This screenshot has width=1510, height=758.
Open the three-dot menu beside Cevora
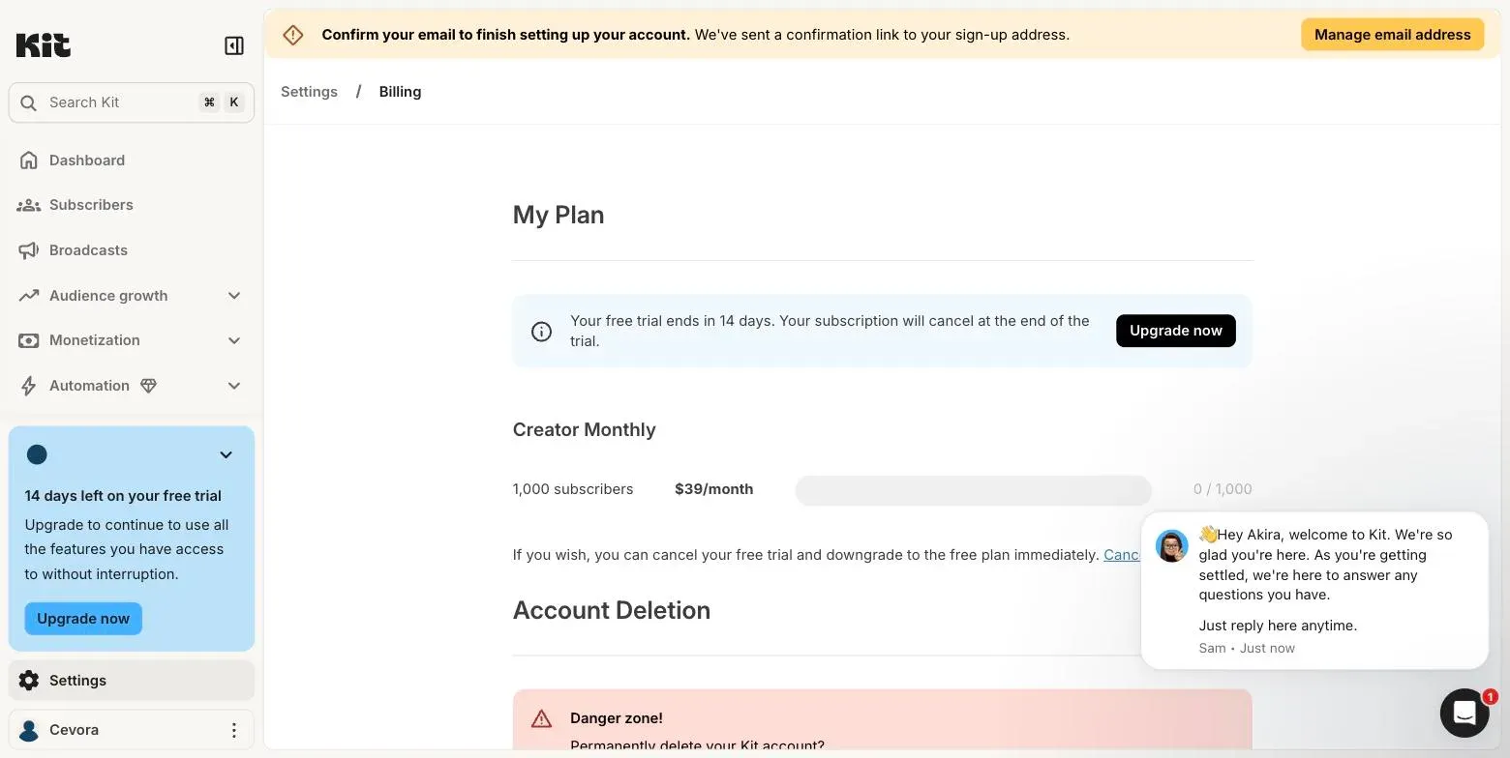pos(233,730)
